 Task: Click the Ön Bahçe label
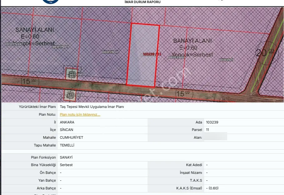pyautogui.click(x=48, y=173)
